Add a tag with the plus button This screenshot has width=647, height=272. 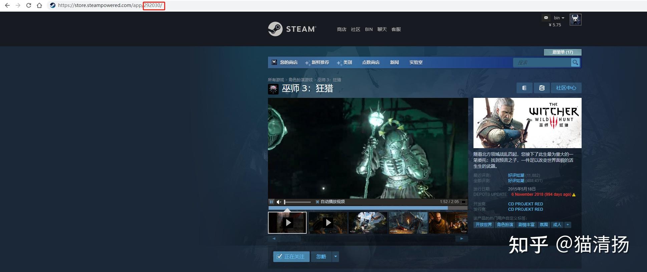[568, 225]
